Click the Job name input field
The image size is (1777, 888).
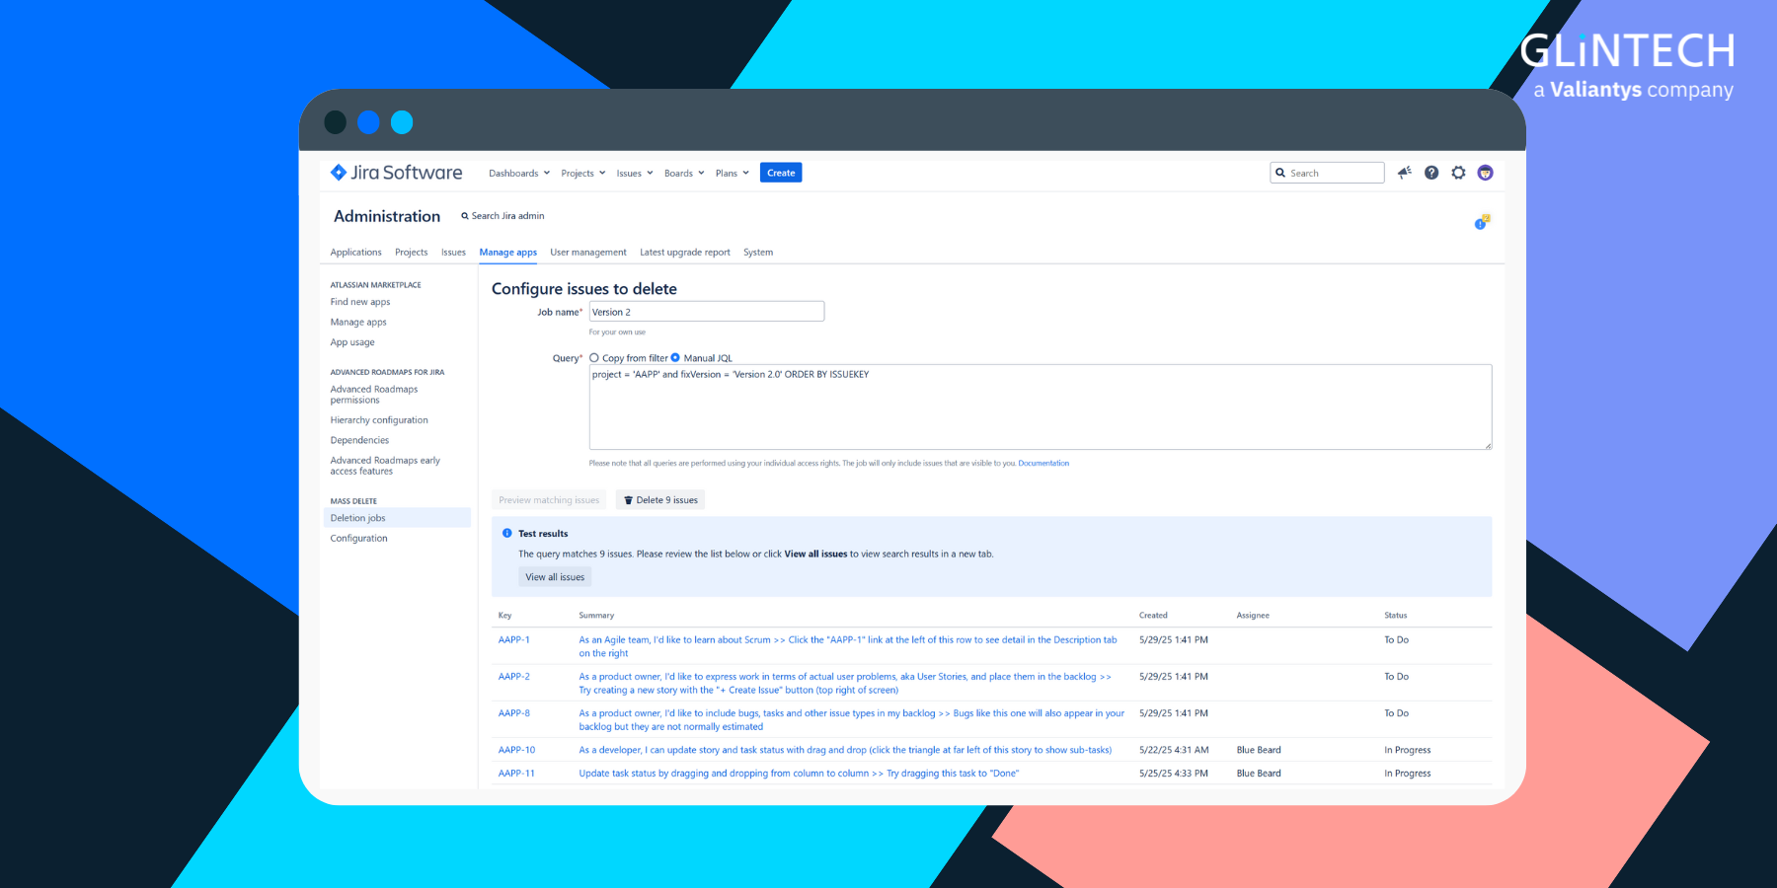click(707, 312)
